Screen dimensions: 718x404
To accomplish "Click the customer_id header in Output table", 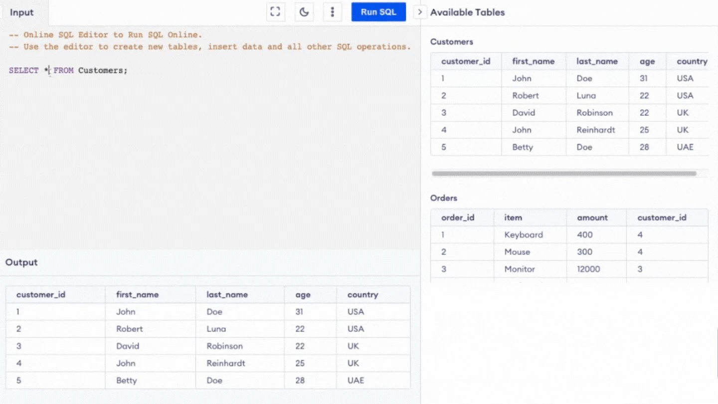I will click(x=41, y=295).
